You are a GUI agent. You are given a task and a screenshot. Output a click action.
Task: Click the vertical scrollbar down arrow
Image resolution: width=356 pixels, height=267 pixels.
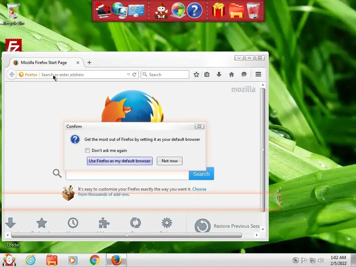coord(263,229)
